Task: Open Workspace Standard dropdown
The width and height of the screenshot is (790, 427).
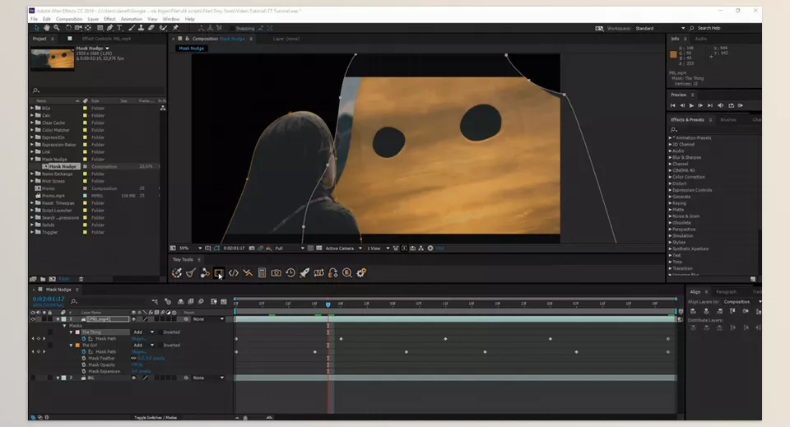Action: point(659,28)
